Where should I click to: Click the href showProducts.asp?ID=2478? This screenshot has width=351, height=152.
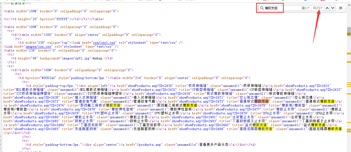(x=56, y=113)
